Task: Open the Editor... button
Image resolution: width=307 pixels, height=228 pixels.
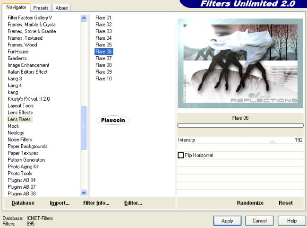Action: pos(133,203)
